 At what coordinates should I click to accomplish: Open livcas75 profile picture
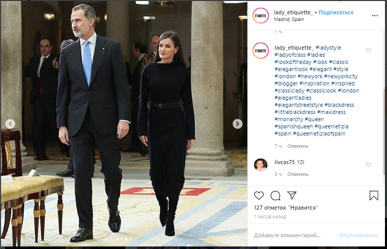pyautogui.click(x=261, y=165)
